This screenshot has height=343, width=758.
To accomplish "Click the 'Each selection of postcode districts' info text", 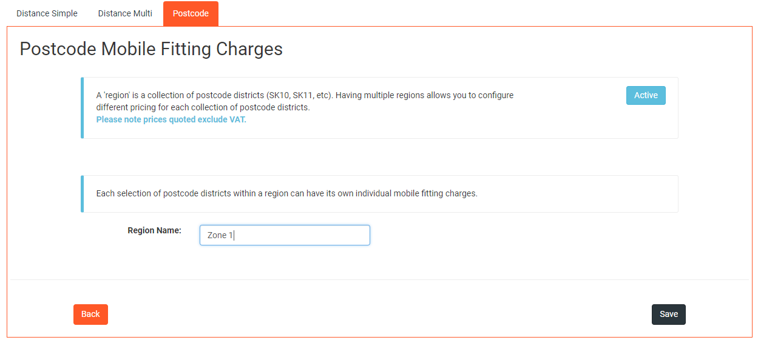I will (x=287, y=194).
